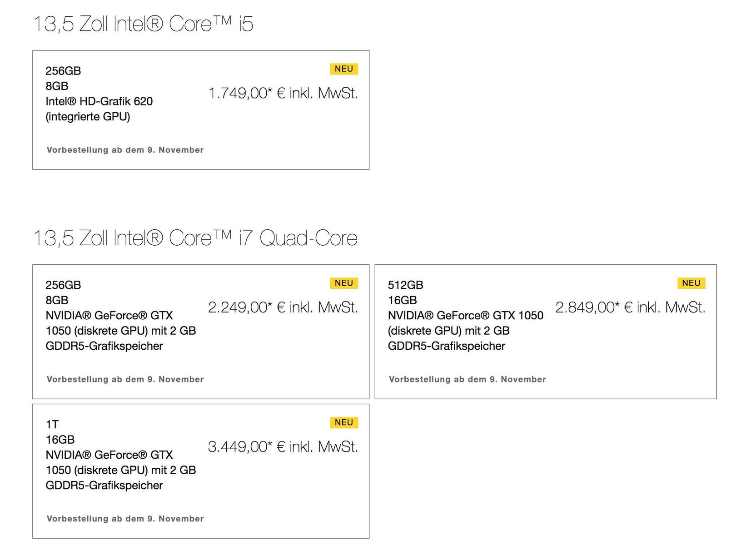
Task: Click the Vorbestellung note in the 512GB card
Action: 467,380
